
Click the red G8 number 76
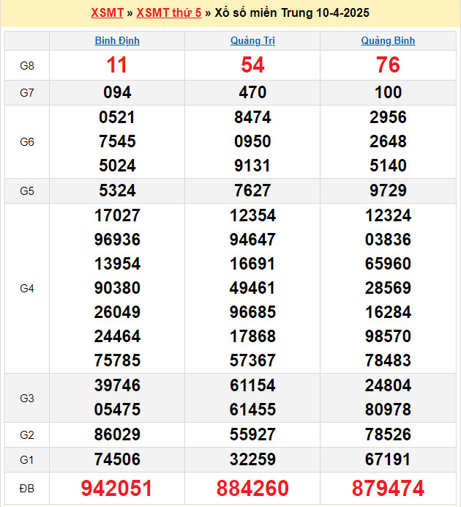[x=388, y=65]
